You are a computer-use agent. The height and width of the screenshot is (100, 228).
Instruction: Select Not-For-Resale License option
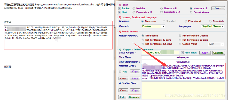click(180, 35)
